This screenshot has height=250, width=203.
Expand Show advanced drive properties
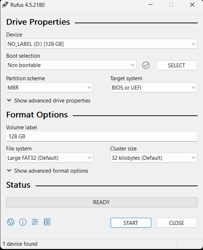[49, 101]
